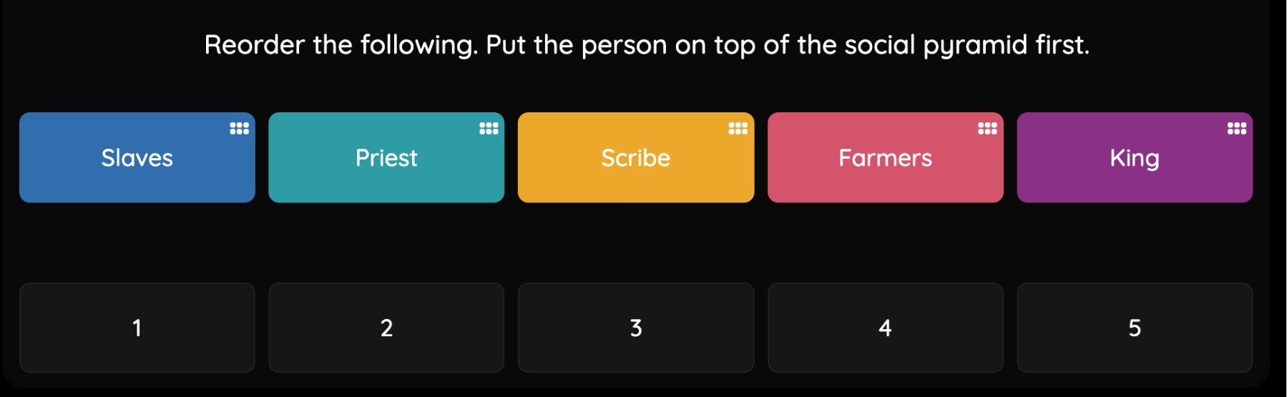The image size is (1287, 397).
Task: Click the drag handle on the King card
Action: [x=1236, y=129]
